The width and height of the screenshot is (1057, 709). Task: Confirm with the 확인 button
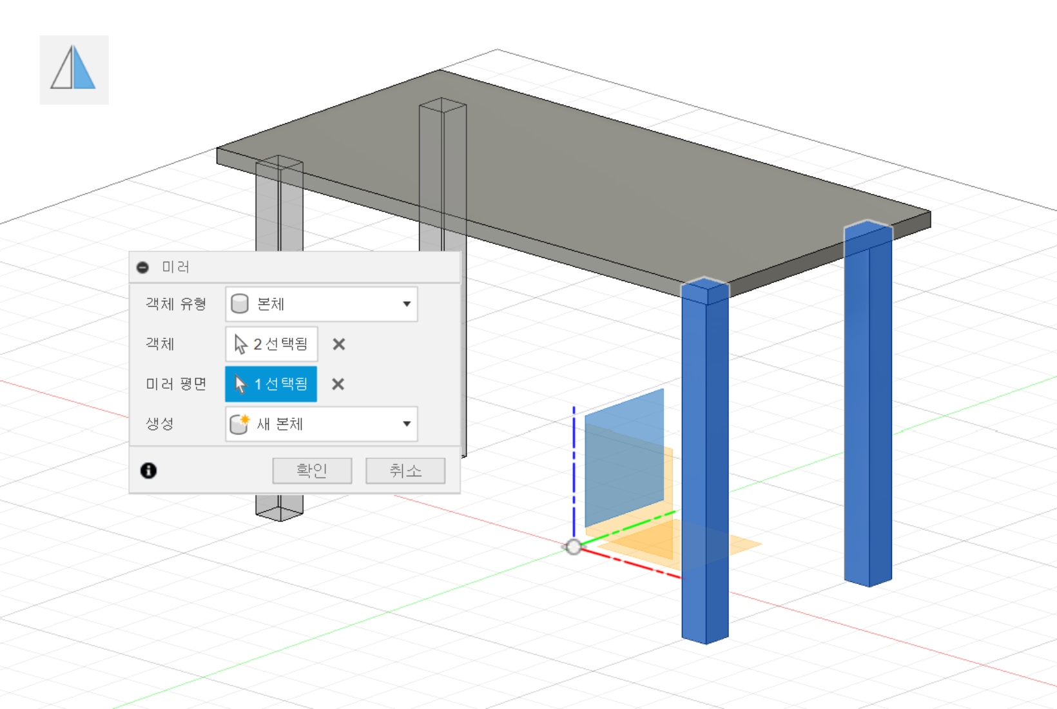click(x=312, y=471)
